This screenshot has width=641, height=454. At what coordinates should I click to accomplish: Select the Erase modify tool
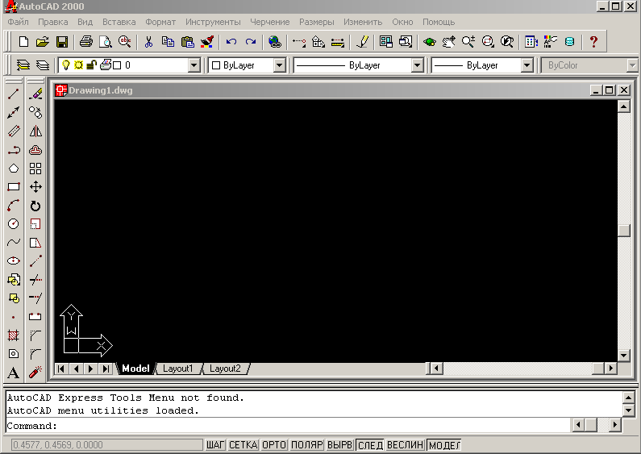(x=35, y=94)
